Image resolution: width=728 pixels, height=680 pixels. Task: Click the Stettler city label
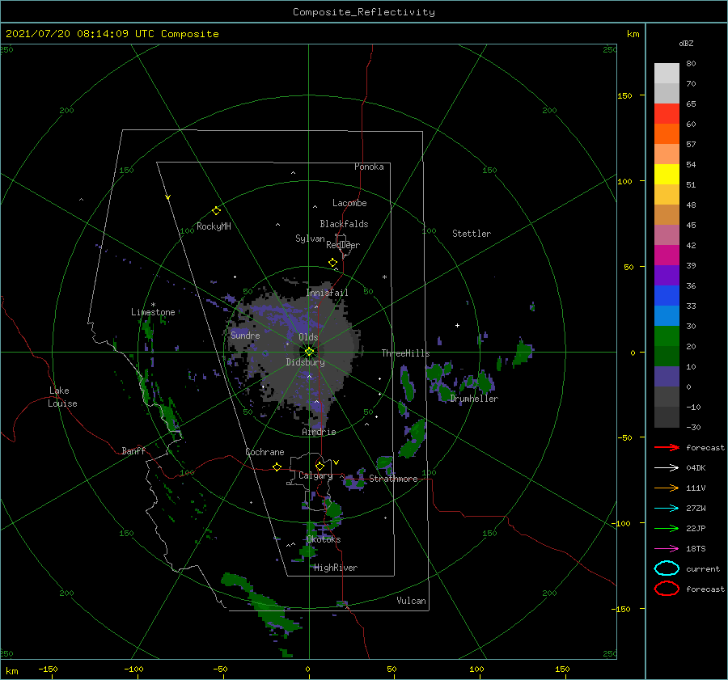tap(472, 234)
